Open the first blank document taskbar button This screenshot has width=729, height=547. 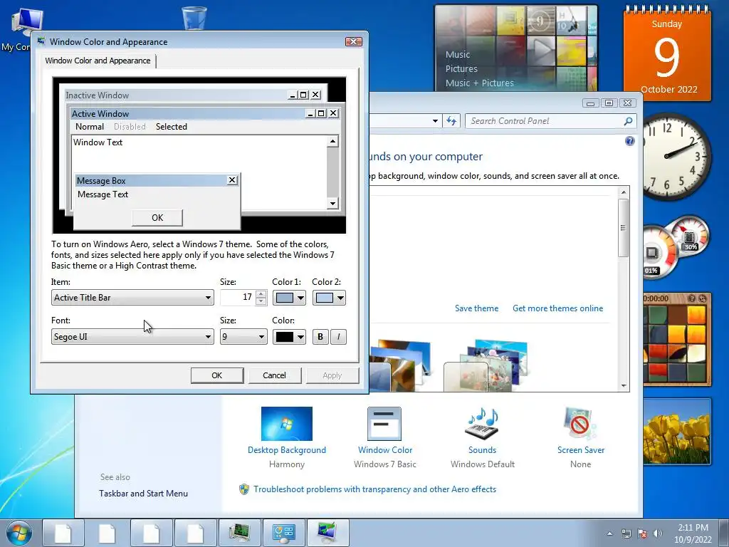(x=63, y=533)
